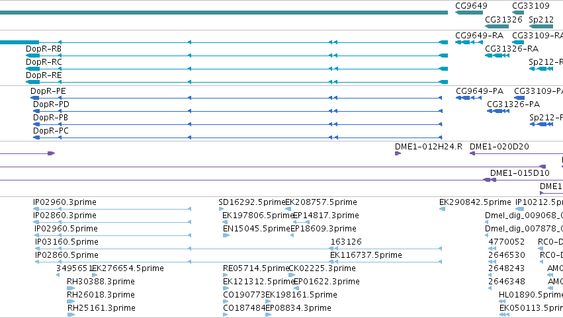Click the 4770052 feature label
The height and width of the screenshot is (318, 563).
(506, 242)
